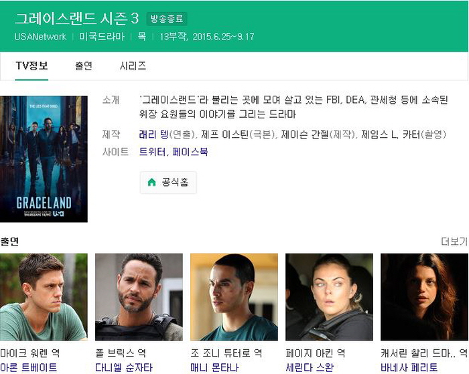Open the 공식홈 official site button
The image size is (469, 374).
click(x=168, y=182)
